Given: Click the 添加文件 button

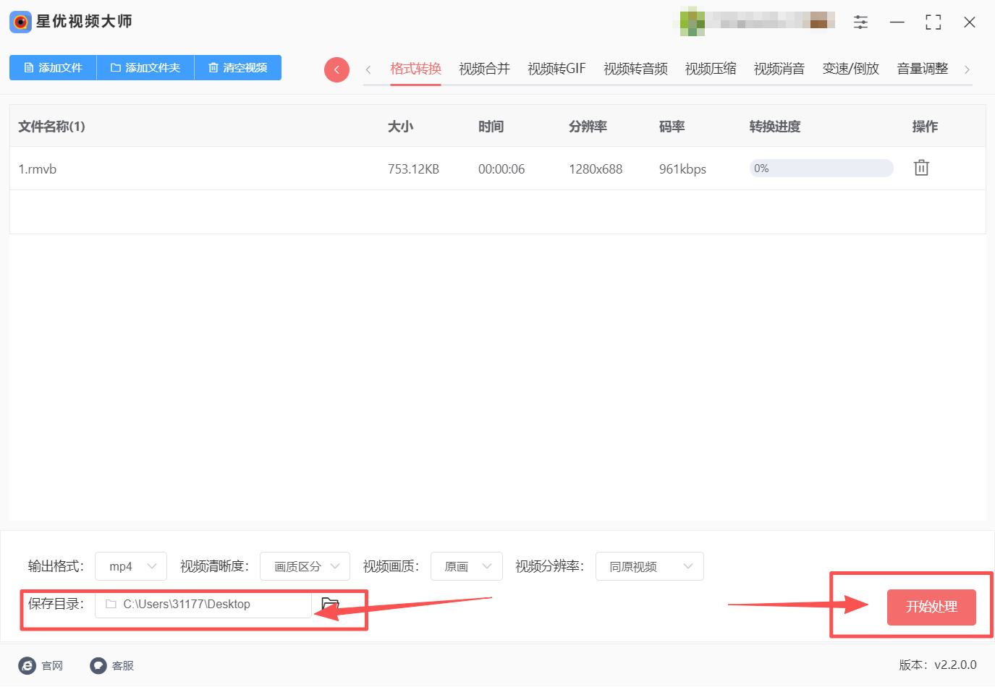Looking at the screenshot, I should tap(53, 68).
